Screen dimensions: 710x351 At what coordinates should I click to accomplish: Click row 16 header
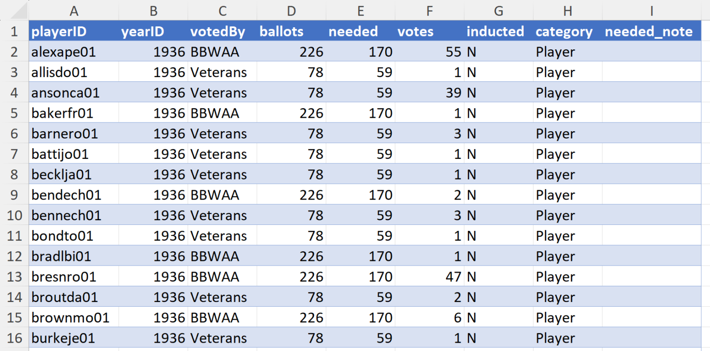pos(14,338)
